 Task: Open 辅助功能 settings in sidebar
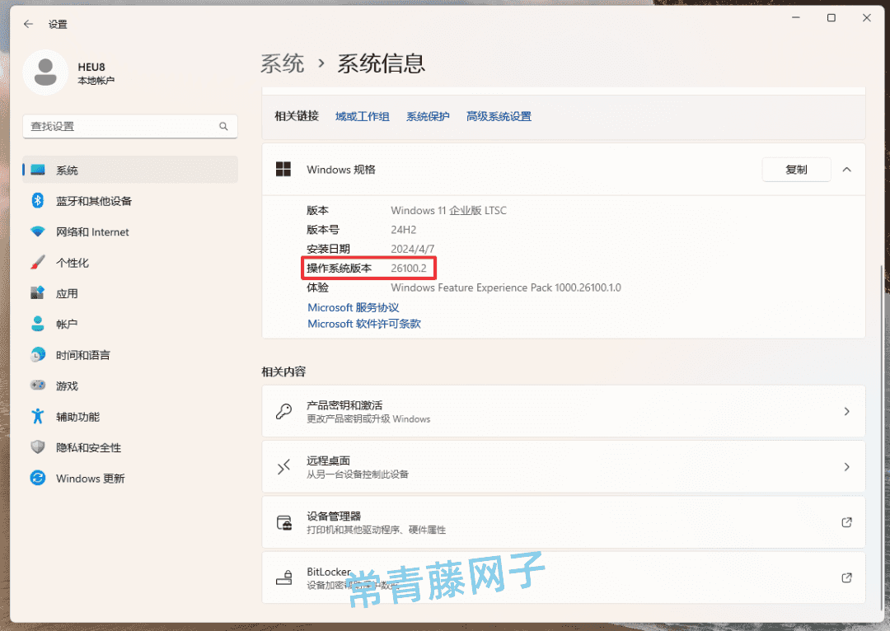(130, 416)
